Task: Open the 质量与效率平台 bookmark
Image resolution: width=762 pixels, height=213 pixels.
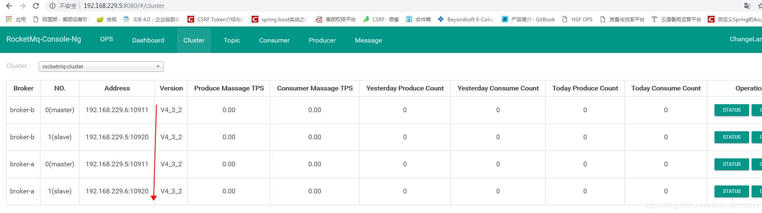Action: point(622,19)
